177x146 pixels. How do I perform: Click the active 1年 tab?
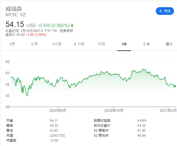tap(124, 44)
